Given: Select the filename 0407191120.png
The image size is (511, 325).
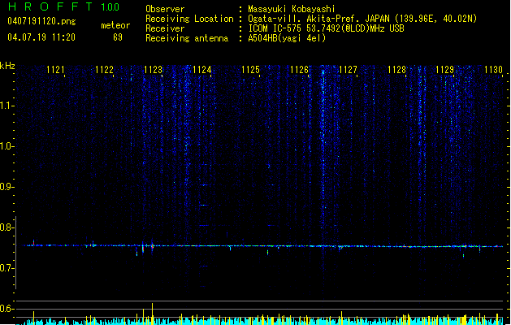Looking at the screenshot, I should pyautogui.click(x=41, y=22).
